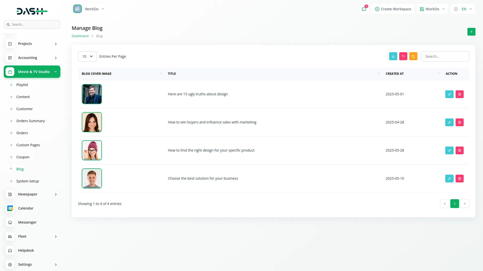Click the teal export download icon
Image resolution: width=483 pixels, height=271 pixels.
click(393, 56)
